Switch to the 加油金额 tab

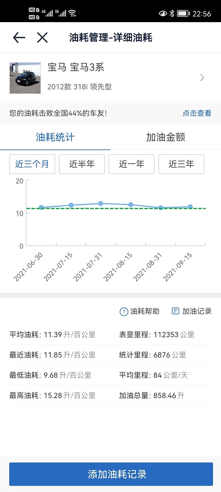tap(165, 137)
